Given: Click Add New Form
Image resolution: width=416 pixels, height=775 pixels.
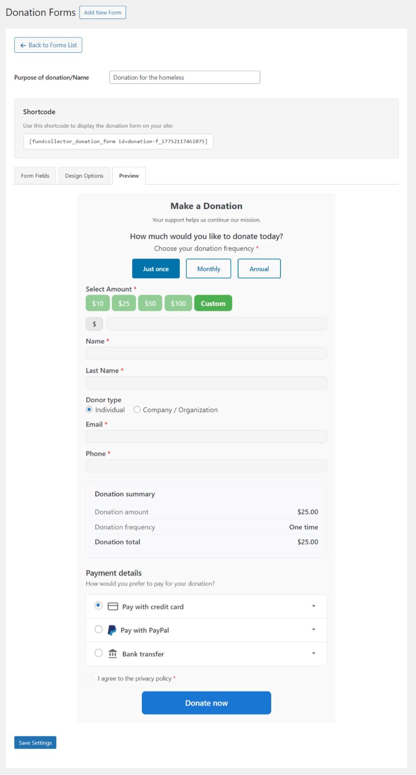Looking at the screenshot, I should 103,12.
